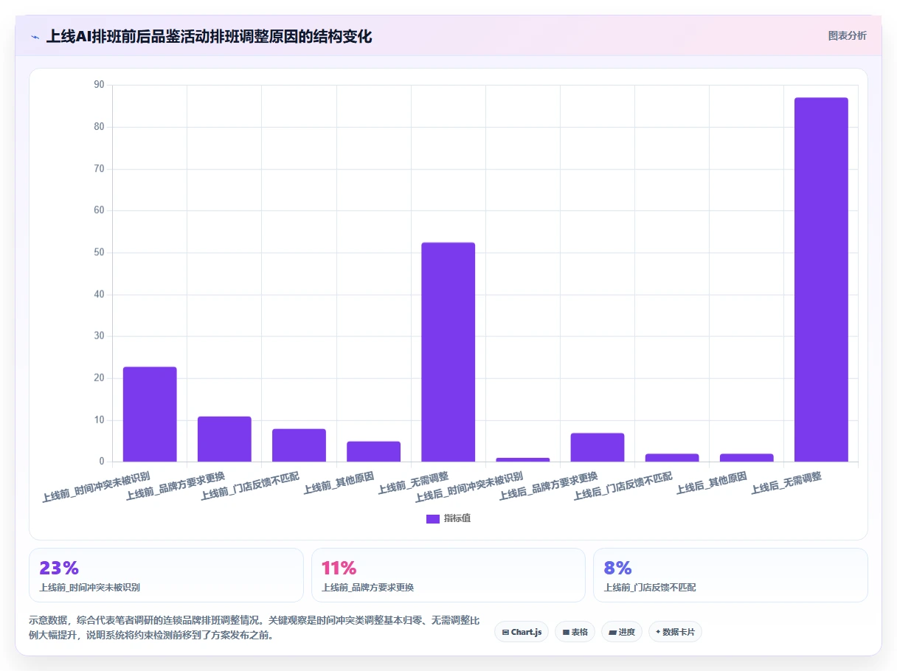Viewport: 897px width, 671px height.
Task: Click the 上线前_其他原因 bar
Action: tap(373, 452)
